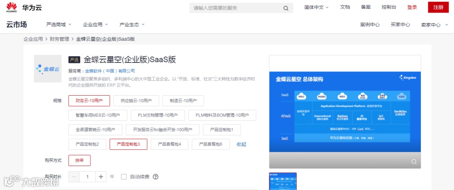This screenshot has width=454, height=190.
Task: Select 产品定制包1 option
Action: pos(222,130)
